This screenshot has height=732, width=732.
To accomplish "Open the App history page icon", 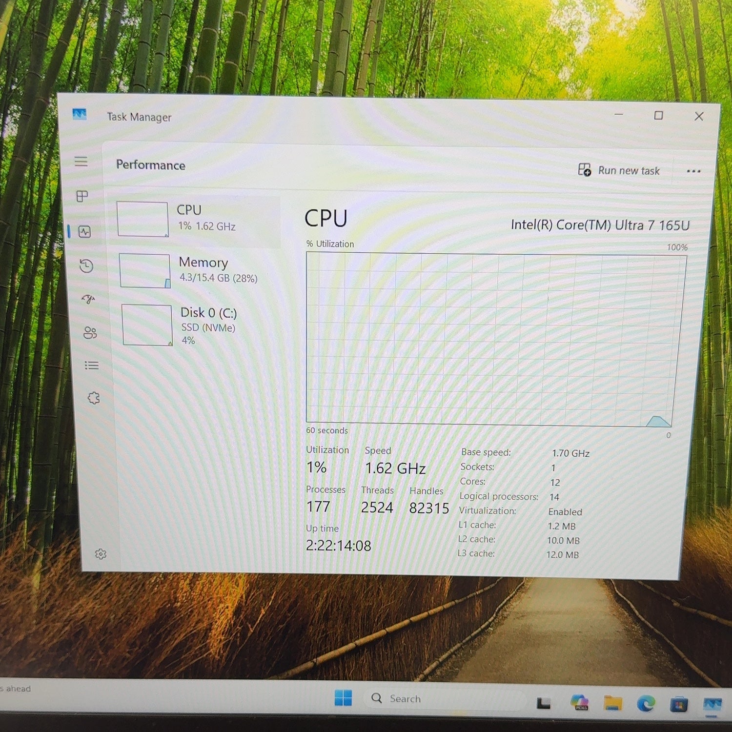I will 86,266.
